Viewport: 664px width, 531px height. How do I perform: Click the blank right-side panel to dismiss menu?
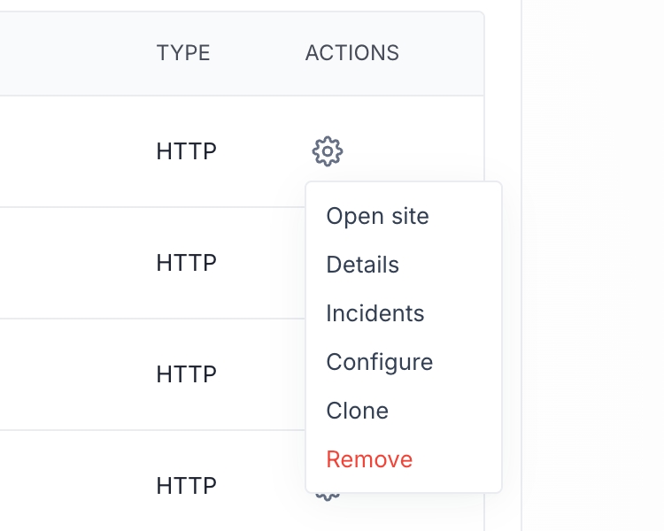click(x=593, y=265)
